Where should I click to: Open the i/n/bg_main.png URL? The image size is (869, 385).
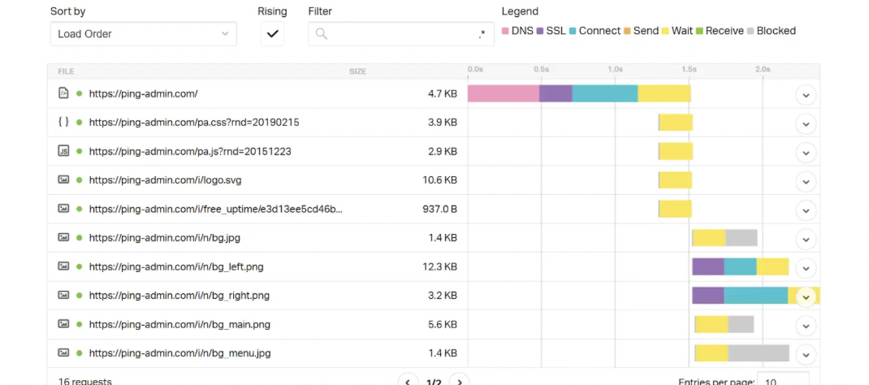[x=179, y=324]
